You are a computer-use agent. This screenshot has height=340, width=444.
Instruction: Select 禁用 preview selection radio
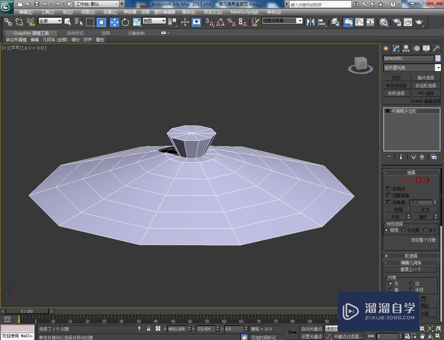point(386,230)
